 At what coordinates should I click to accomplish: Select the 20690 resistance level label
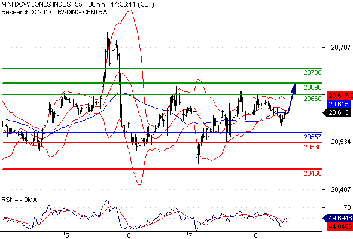[x=312, y=87]
